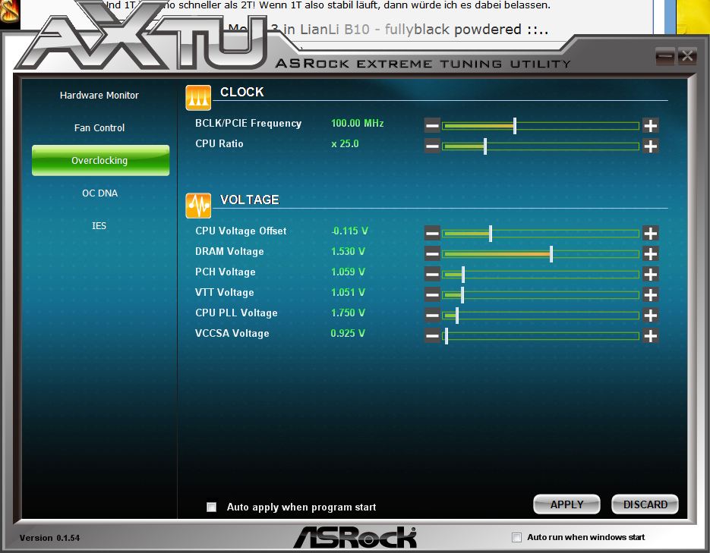Viewport: 710px width, 553px height.
Task: Click the VTT Voltage slider handle
Action: (462, 295)
